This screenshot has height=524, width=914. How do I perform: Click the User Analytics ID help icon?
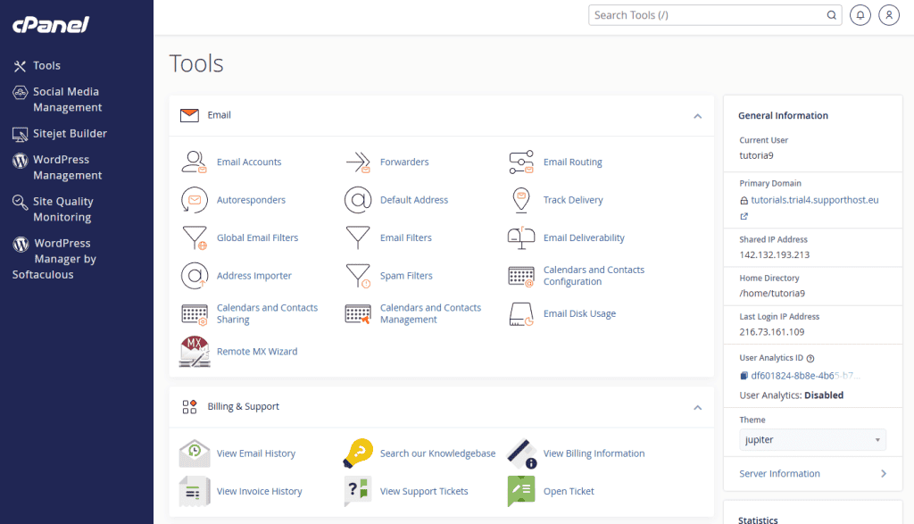(x=810, y=359)
